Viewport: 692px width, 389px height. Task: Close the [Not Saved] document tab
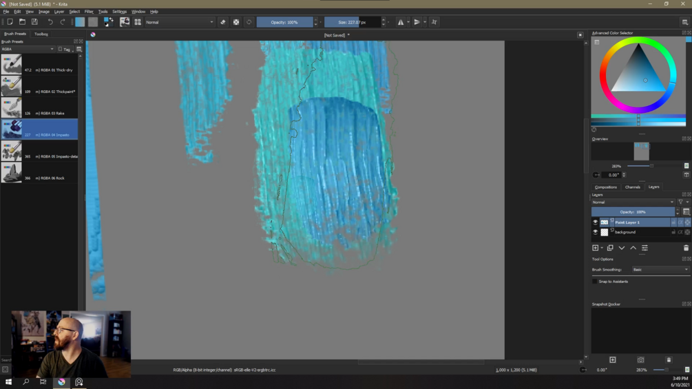[x=580, y=35]
